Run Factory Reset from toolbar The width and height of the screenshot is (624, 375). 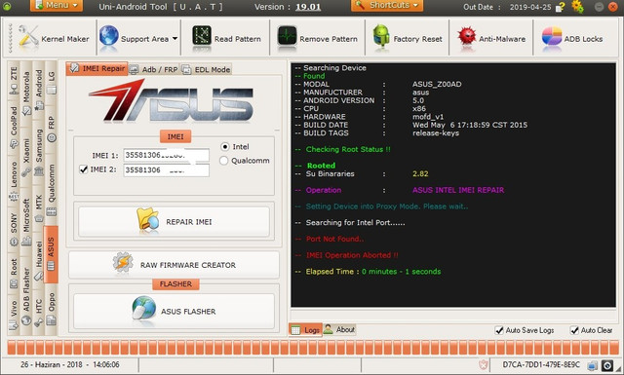pos(408,39)
